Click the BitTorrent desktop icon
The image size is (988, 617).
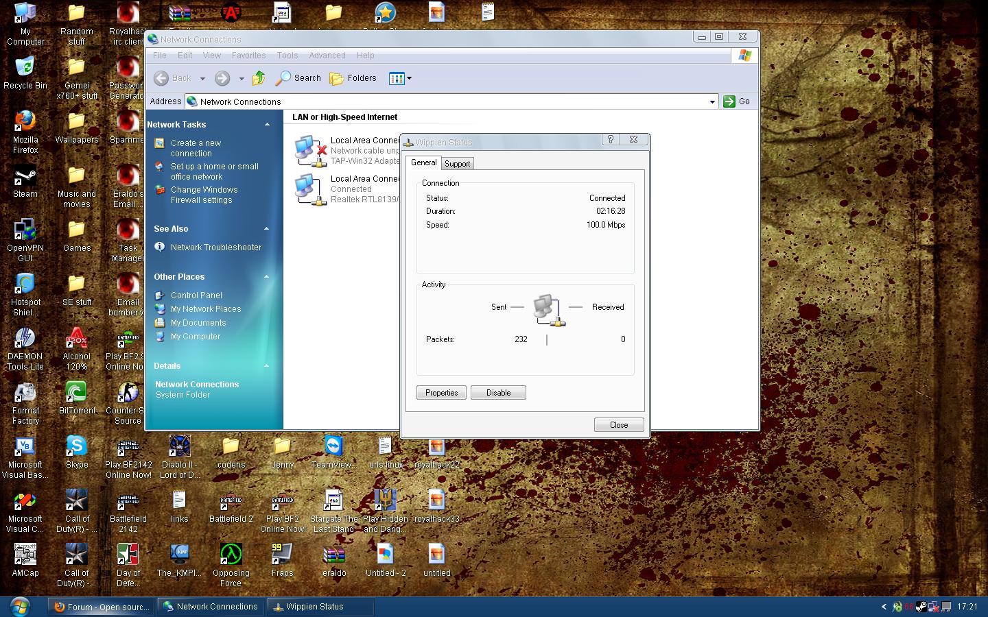76,393
